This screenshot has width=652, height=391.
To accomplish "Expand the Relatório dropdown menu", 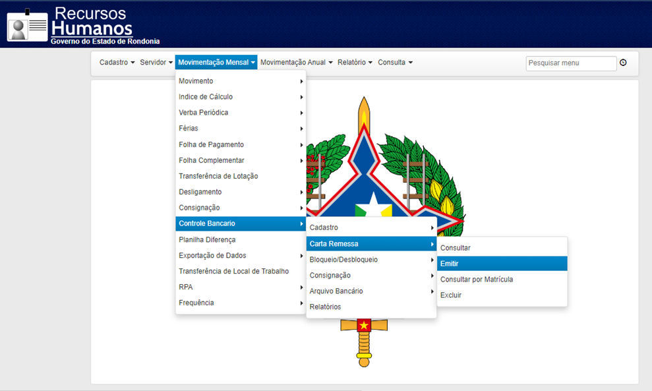I will [355, 63].
